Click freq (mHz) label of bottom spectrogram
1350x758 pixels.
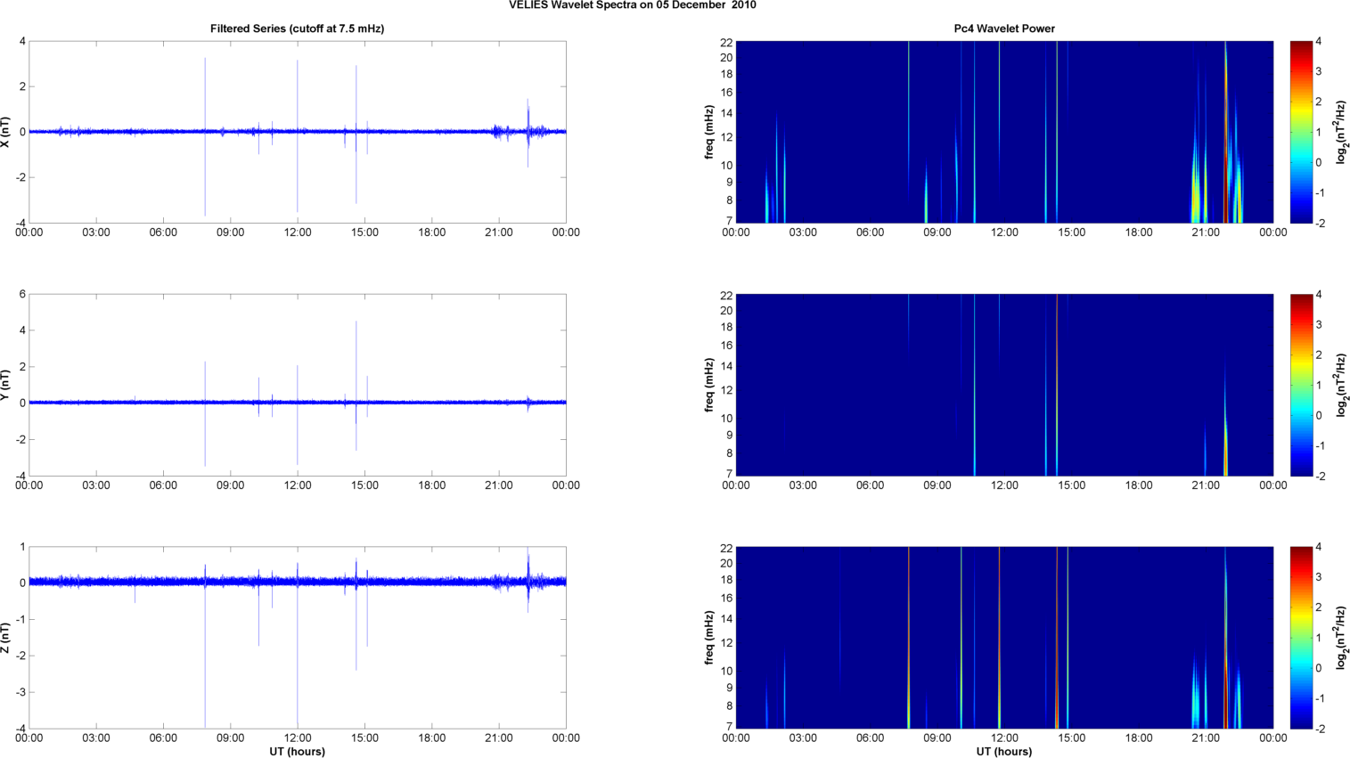pos(709,638)
